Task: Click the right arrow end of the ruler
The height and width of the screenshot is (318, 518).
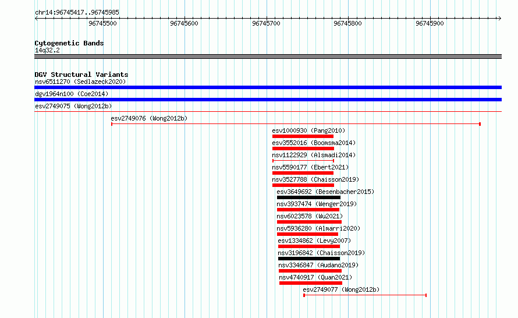Action: click(x=499, y=19)
